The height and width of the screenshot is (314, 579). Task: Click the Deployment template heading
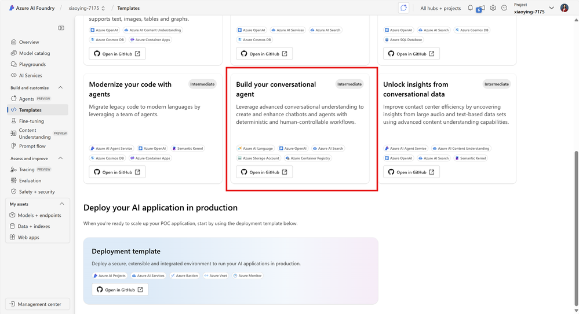coord(126,252)
